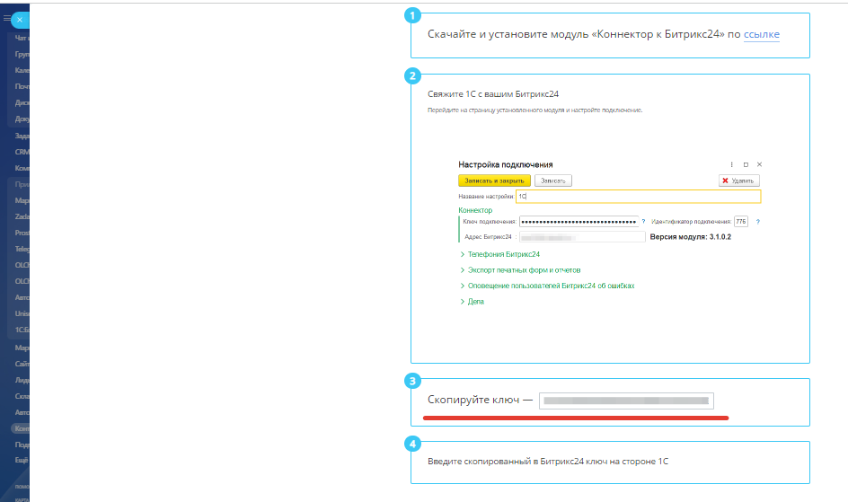This screenshot has height=502, width=848.
Task: Open the «Почта» item in the left sidebar
Action: point(22,86)
